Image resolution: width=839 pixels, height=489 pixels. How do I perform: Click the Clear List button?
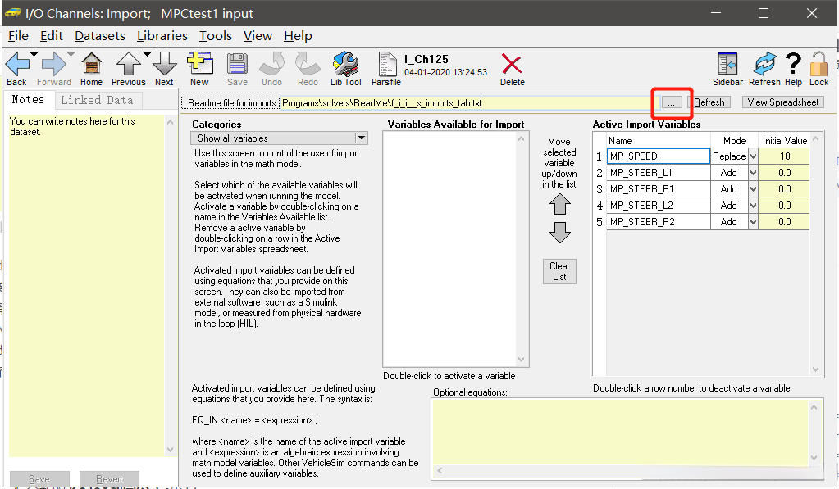click(559, 271)
